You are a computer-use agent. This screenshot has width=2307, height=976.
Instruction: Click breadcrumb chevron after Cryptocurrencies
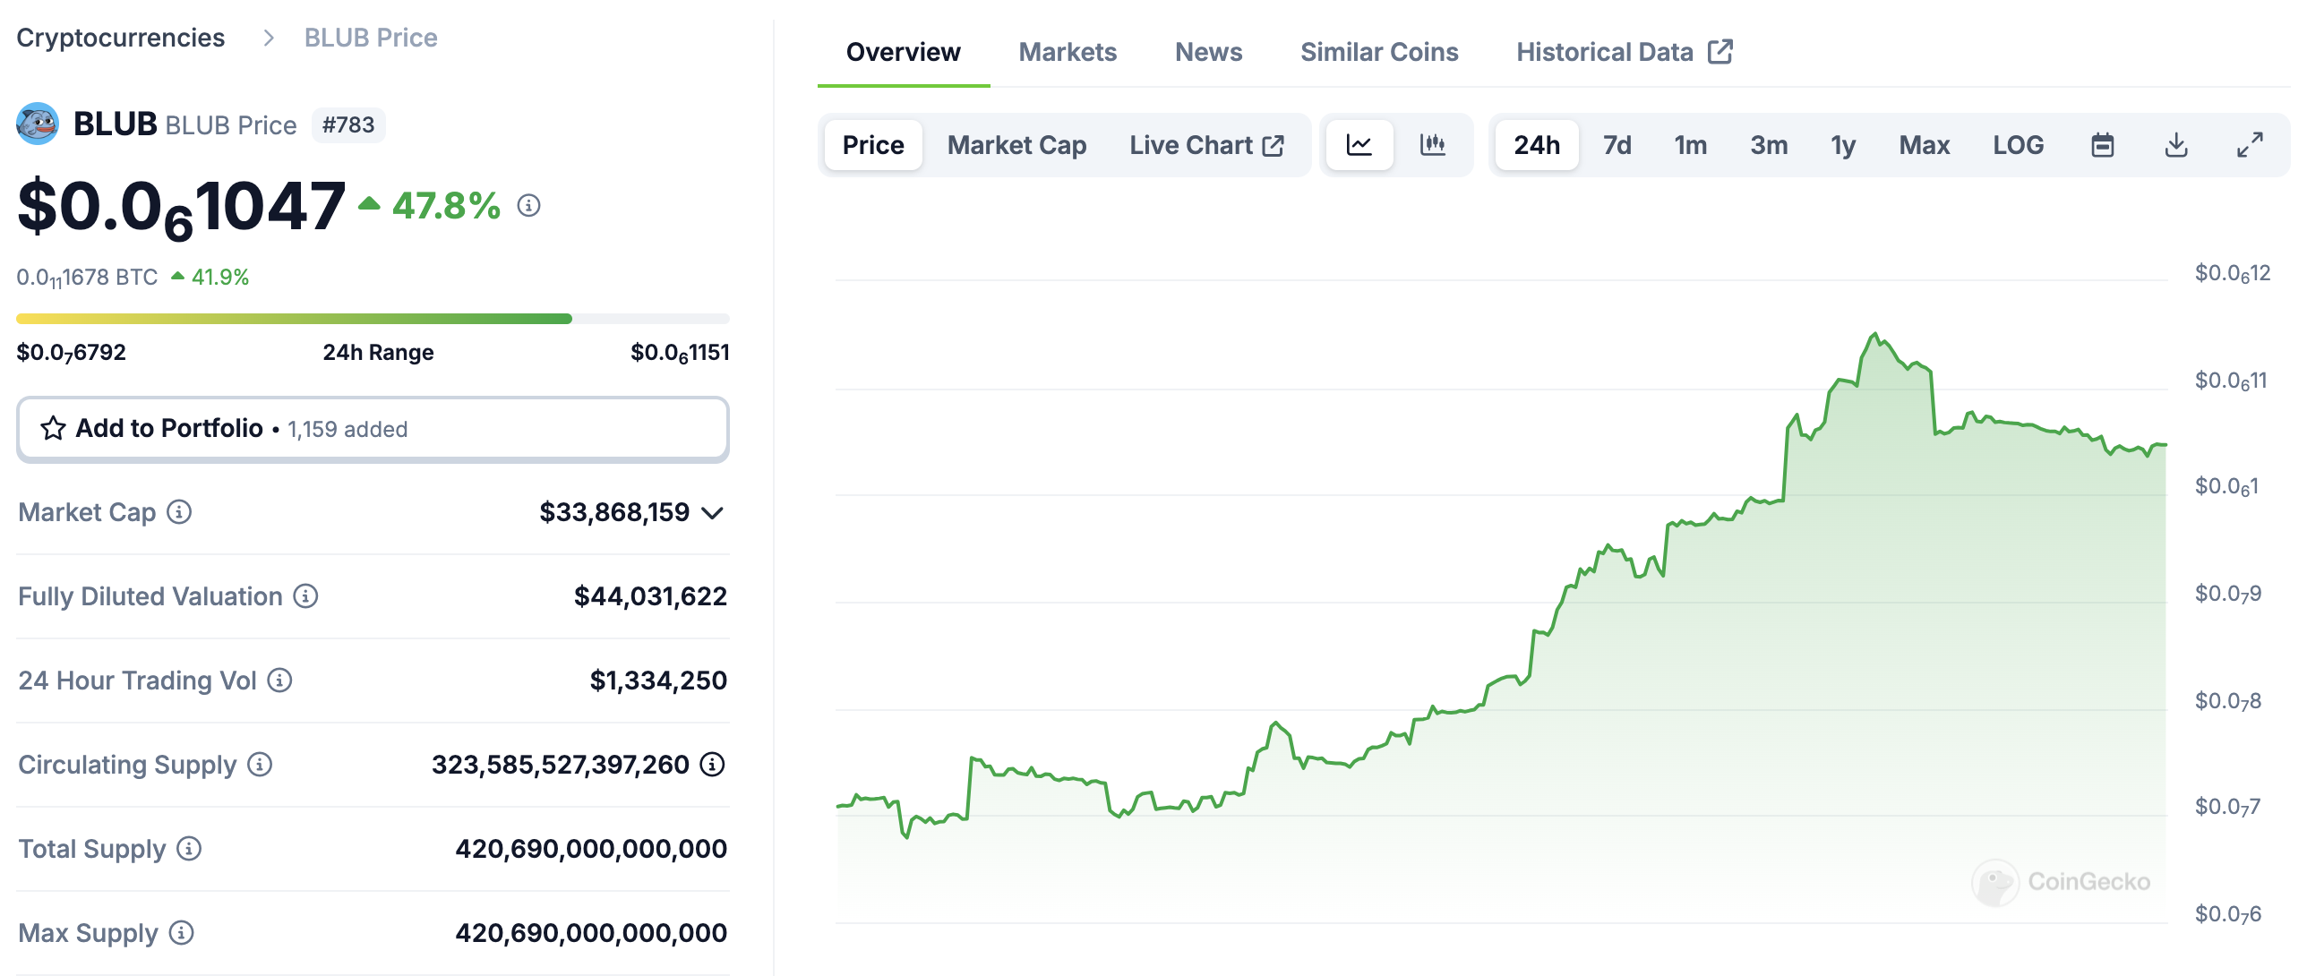[x=268, y=38]
